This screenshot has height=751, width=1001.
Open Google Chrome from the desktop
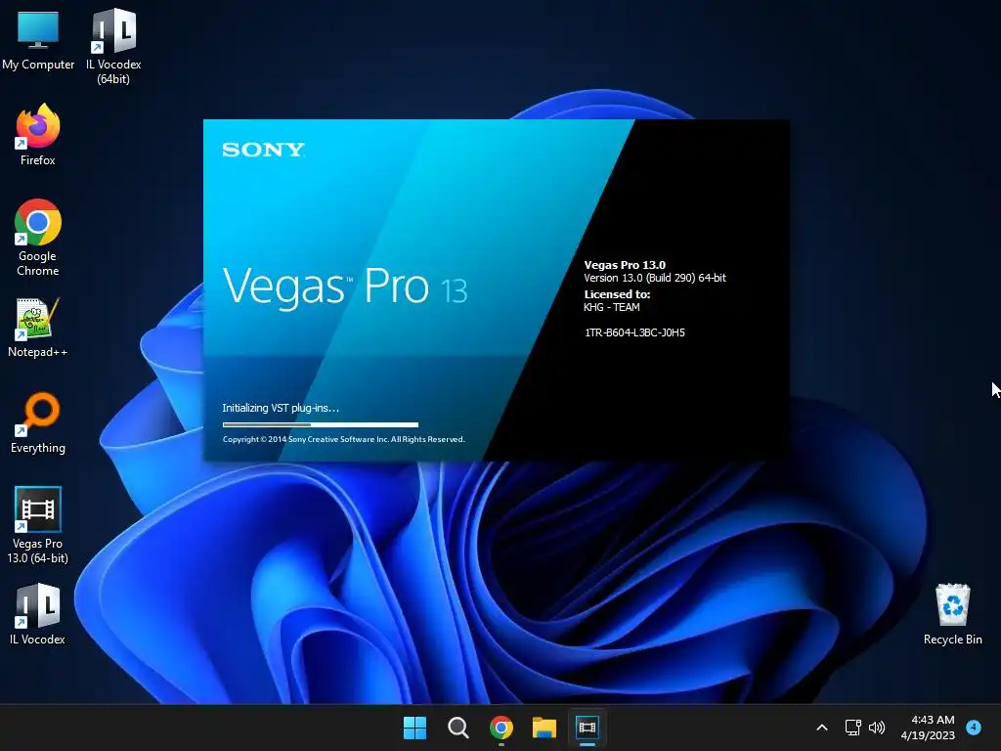tap(38, 238)
